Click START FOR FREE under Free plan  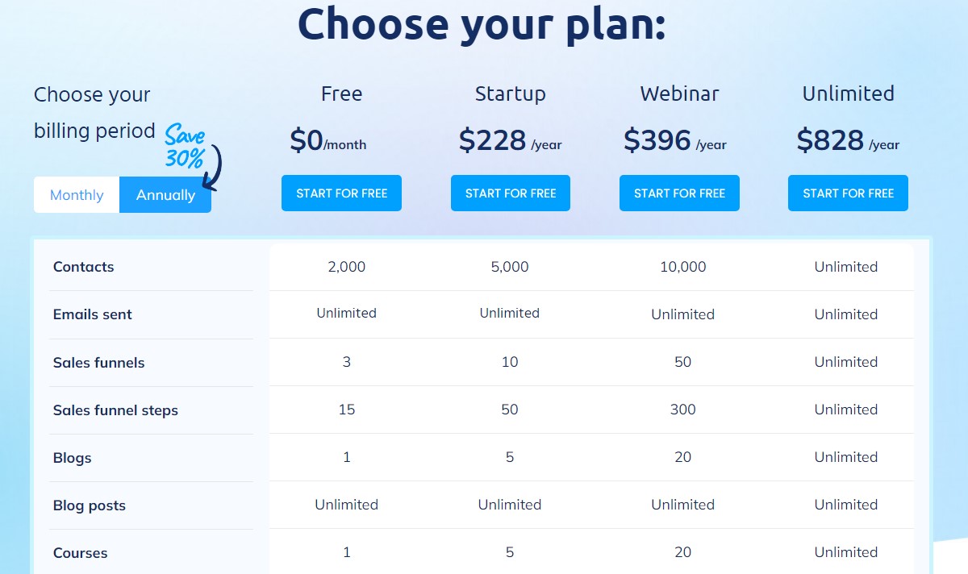pos(341,193)
